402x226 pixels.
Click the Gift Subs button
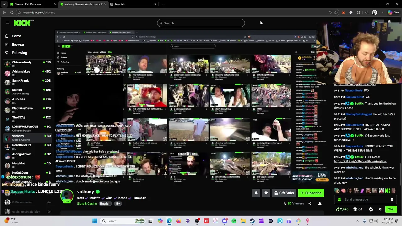pyautogui.click(x=284, y=193)
